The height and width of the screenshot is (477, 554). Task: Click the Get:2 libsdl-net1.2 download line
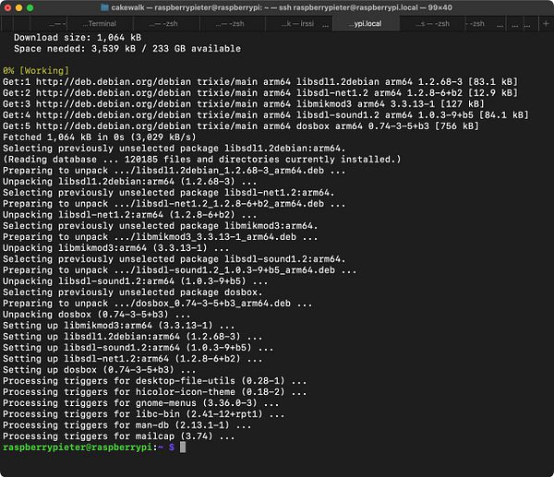pyautogui.click(x=260, y=93)
